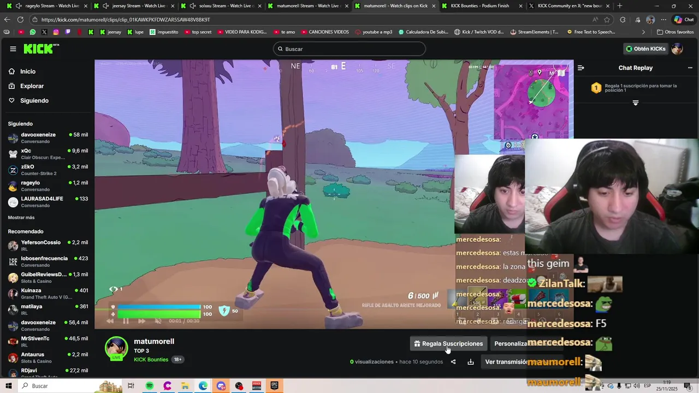Viewport: 699px width, 393px height.
Task: Open zEkO Counter-Strike 2 channel
Action: point(48,170)
